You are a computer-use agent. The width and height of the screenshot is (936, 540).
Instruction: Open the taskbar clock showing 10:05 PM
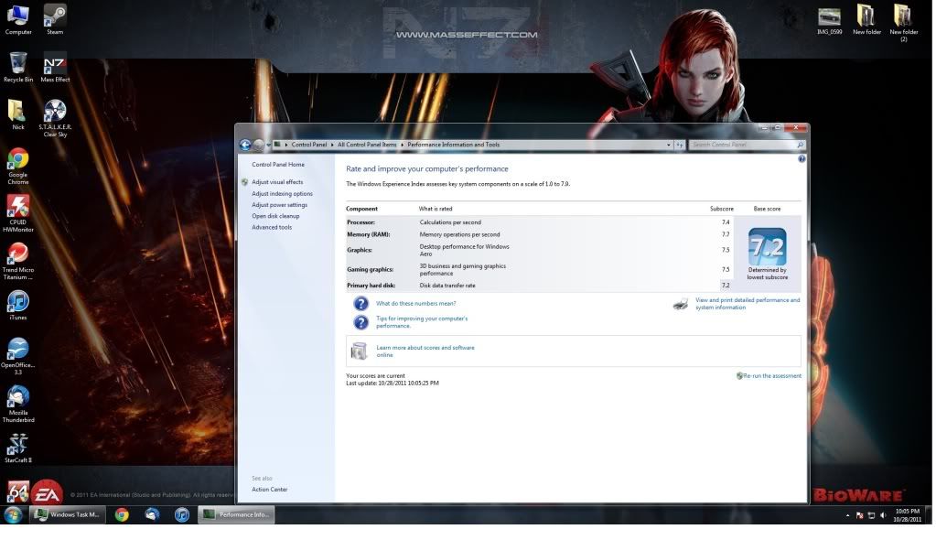tap(907, 515)
